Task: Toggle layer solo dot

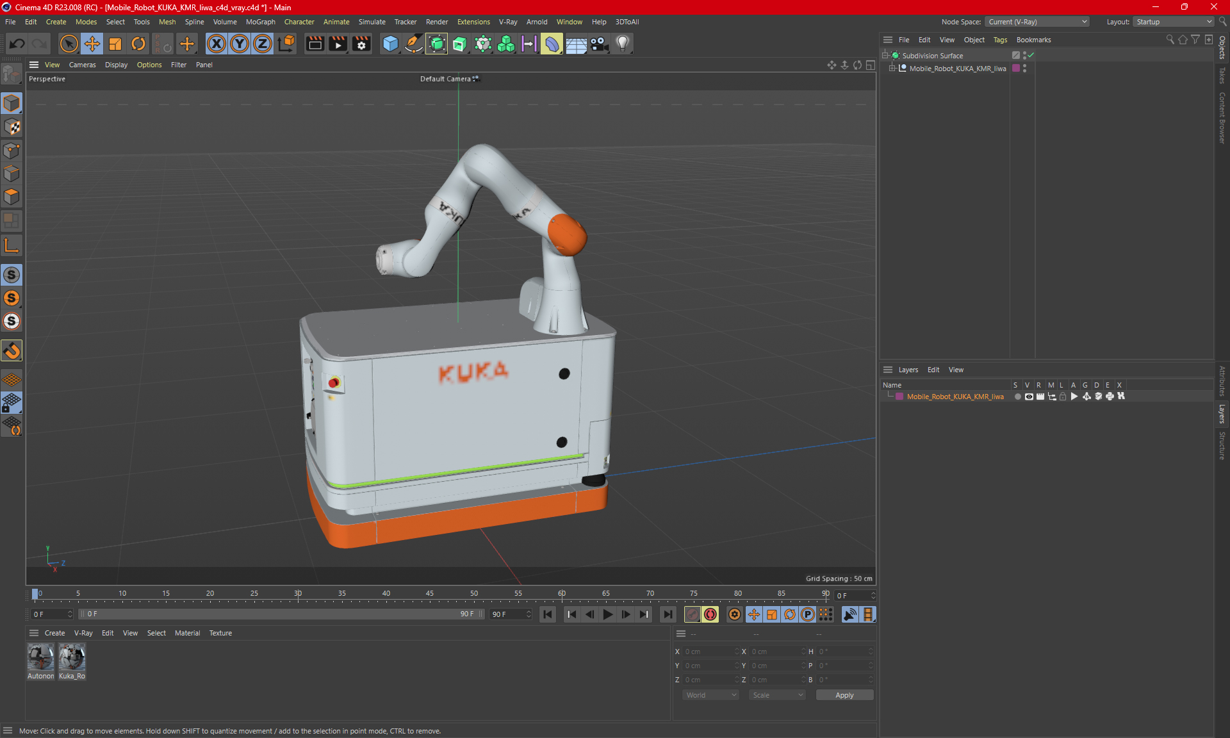Action: [x=1017, y=397]
